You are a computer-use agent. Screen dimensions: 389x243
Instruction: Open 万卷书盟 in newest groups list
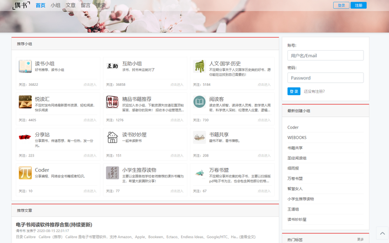point(295,179)
